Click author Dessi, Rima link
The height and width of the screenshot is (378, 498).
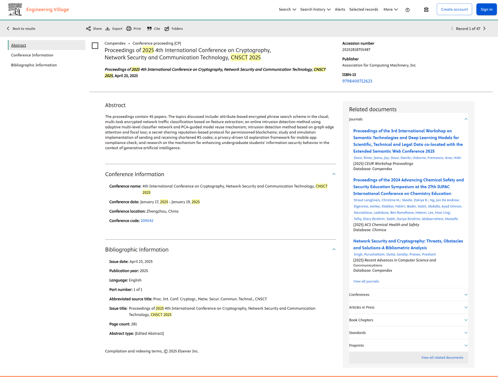coord(363,158)
